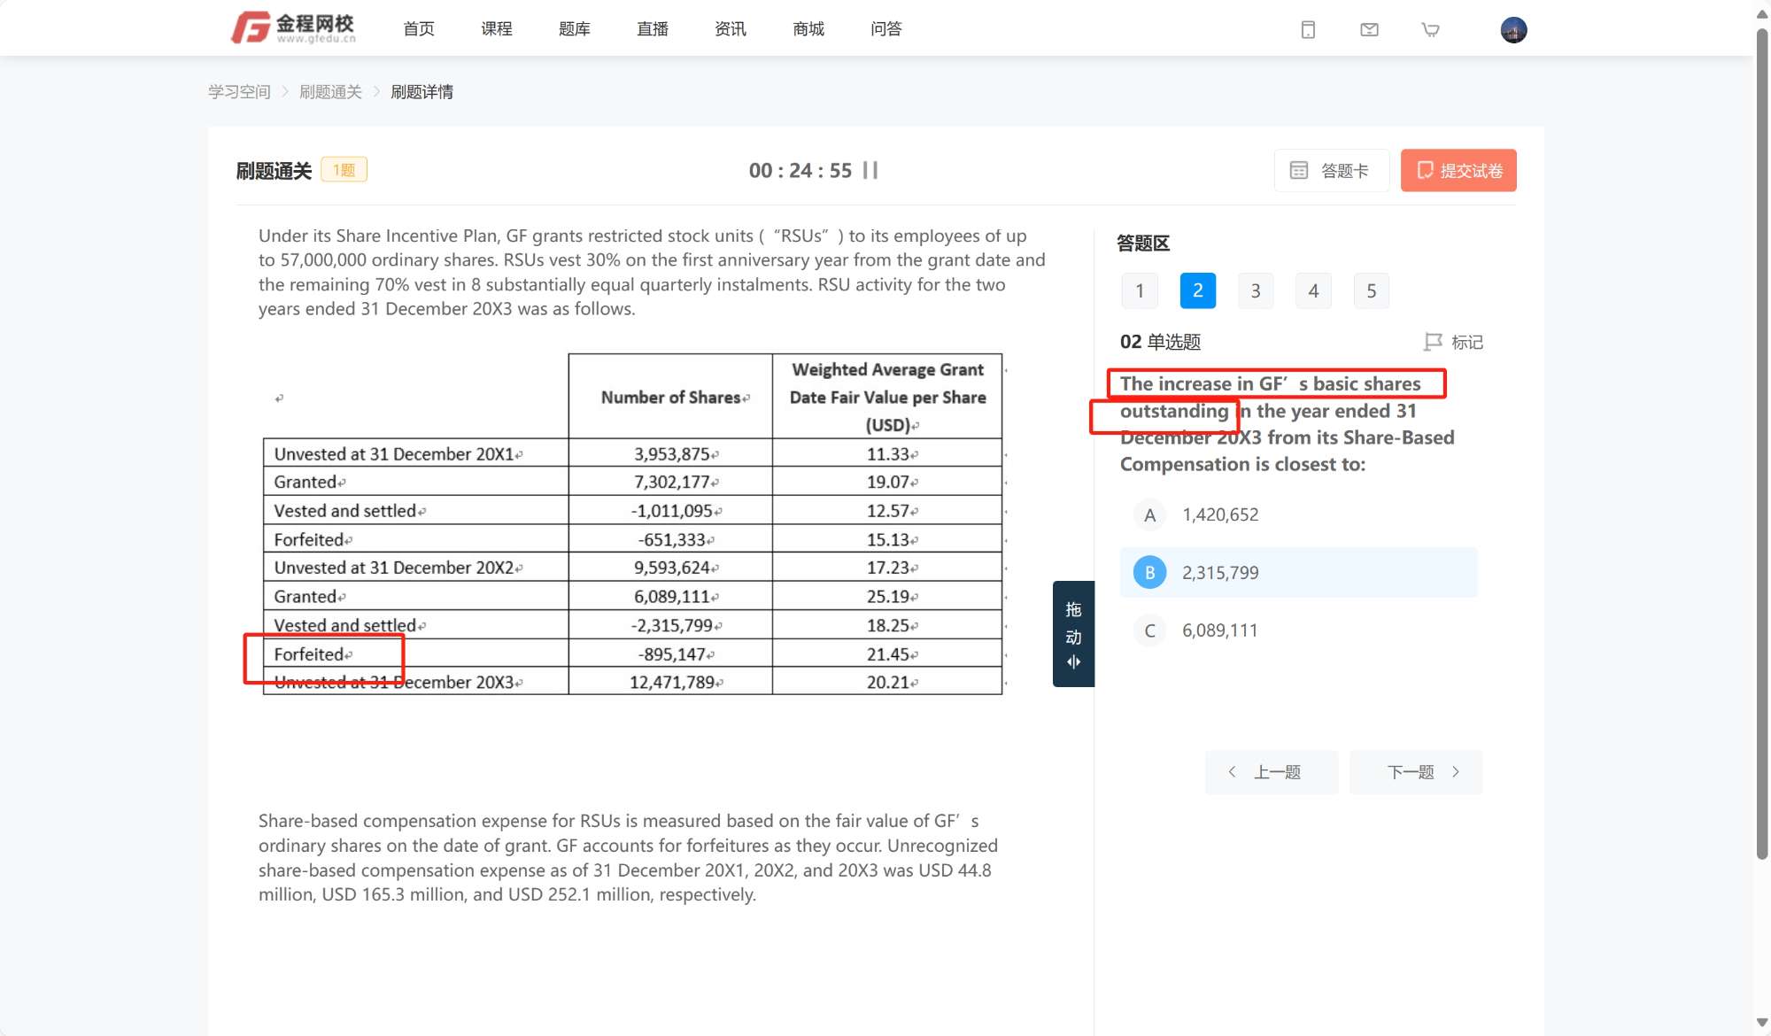Click the user avatar profile picture
The height and width of the screenshot is (1036, 1771).
pyautogui.click(x=1513, y=30)
